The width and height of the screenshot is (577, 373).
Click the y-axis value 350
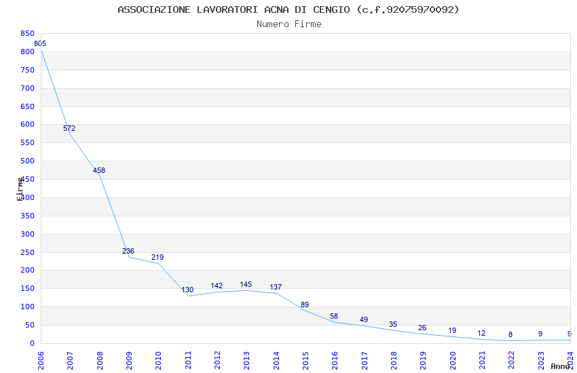click(28, 216)
